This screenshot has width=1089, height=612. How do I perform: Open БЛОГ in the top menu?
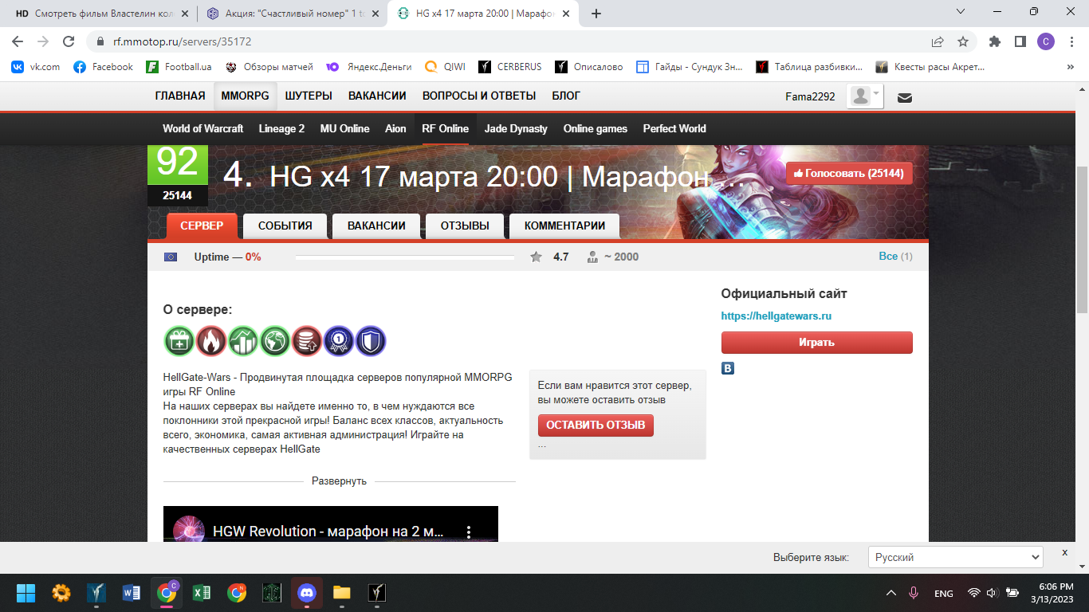pyautogui.click(x=566, y=96)
